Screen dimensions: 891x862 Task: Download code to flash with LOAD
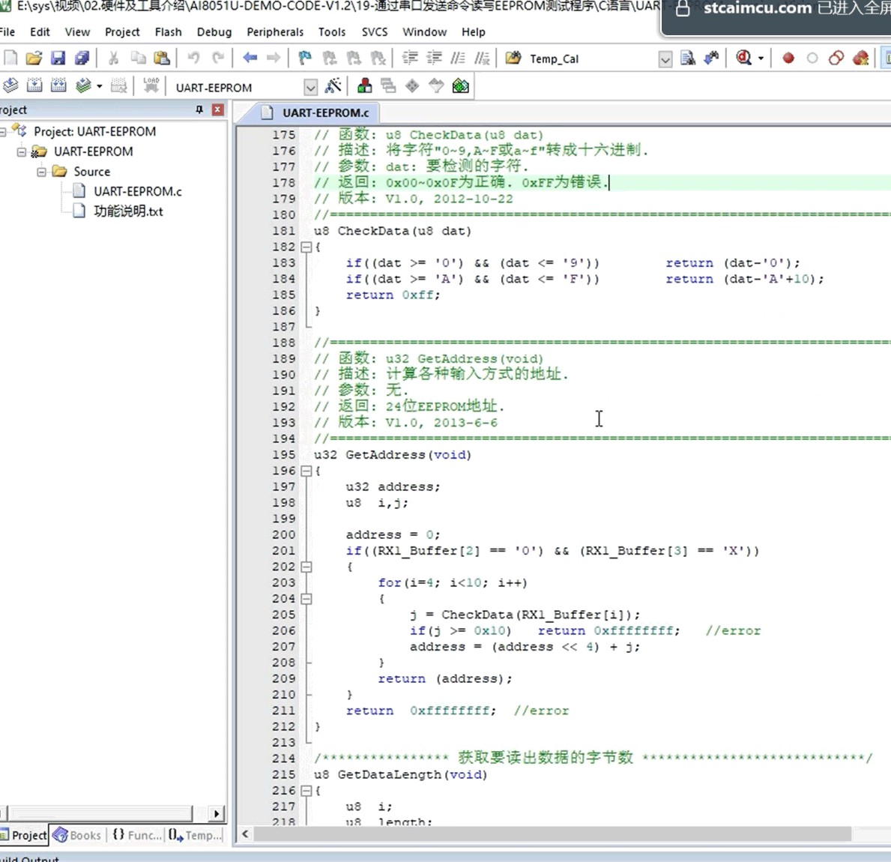[x=151, y=86]
